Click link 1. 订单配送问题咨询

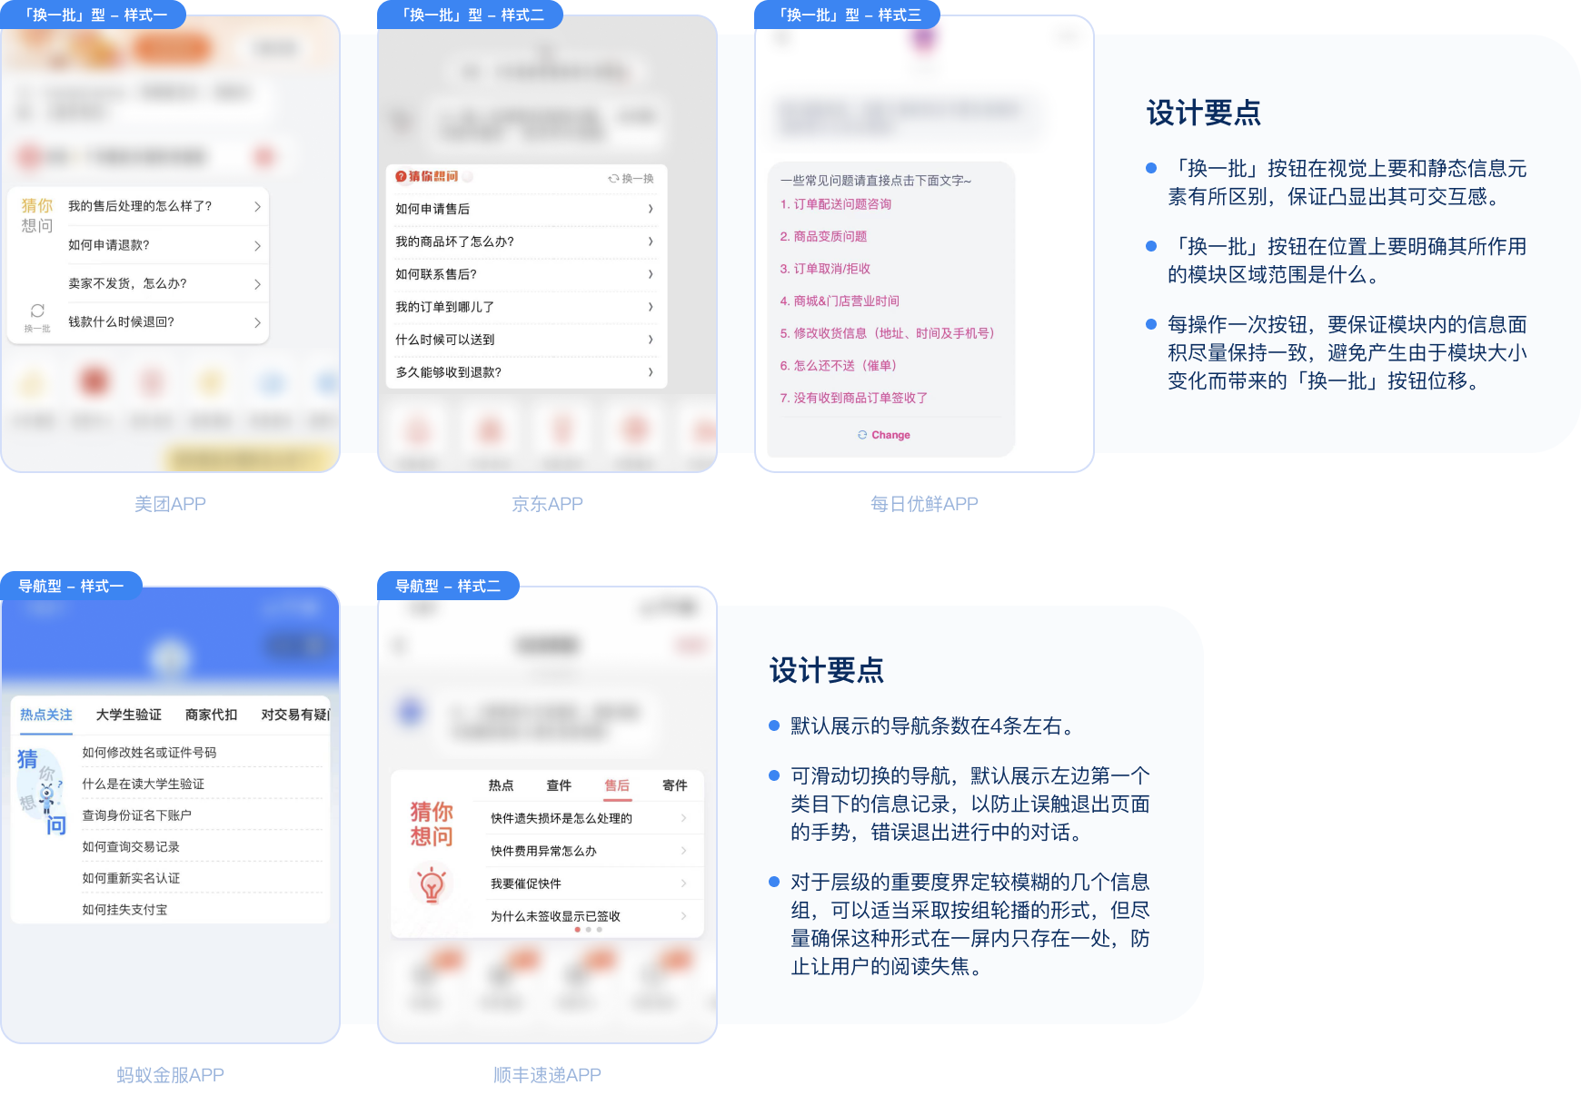[836, 204]
